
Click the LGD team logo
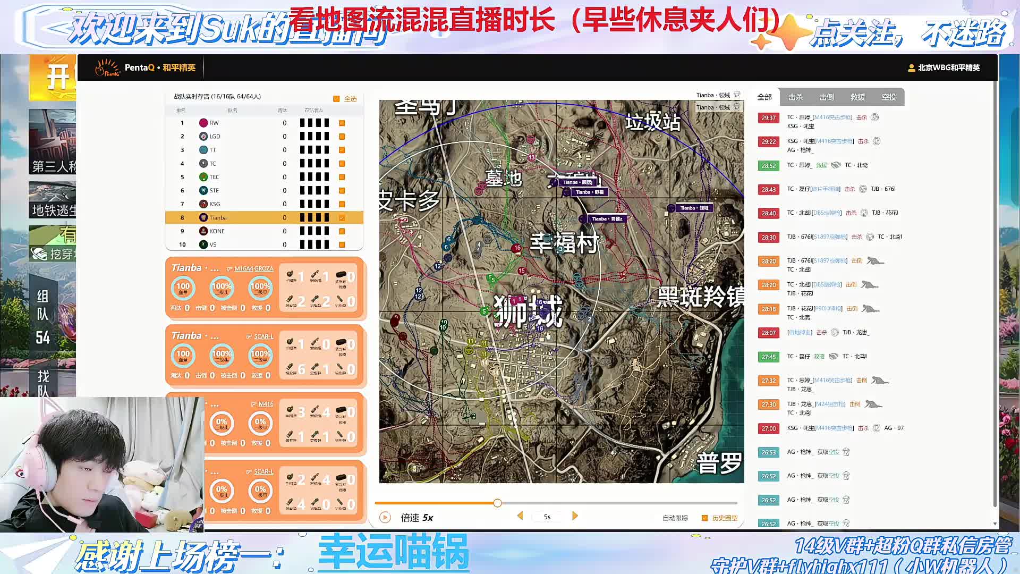pyautogui.click(x=203, y=137)
